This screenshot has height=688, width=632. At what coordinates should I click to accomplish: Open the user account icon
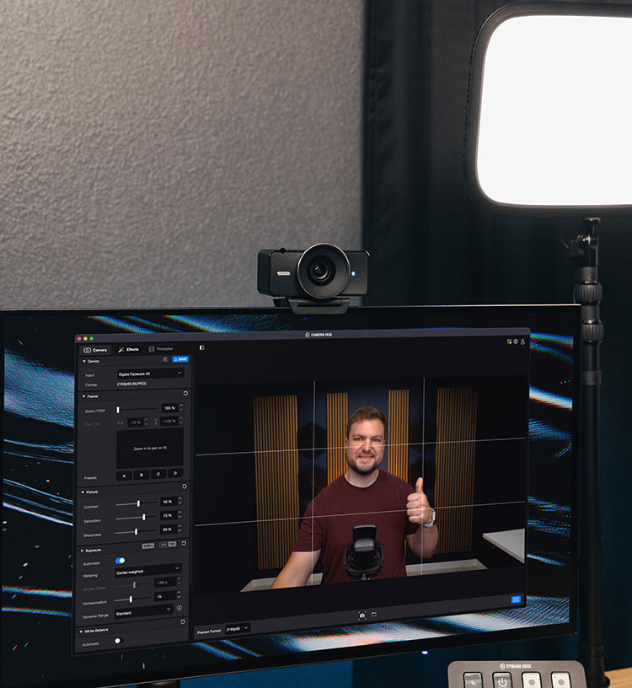pos(522,341)
